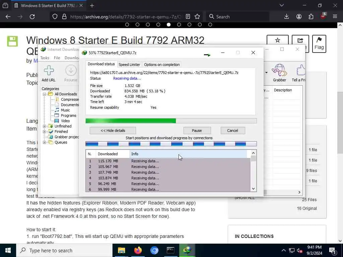Expand the Queues category node
This screenshot has width=343, height=257.
click(44, 142)
